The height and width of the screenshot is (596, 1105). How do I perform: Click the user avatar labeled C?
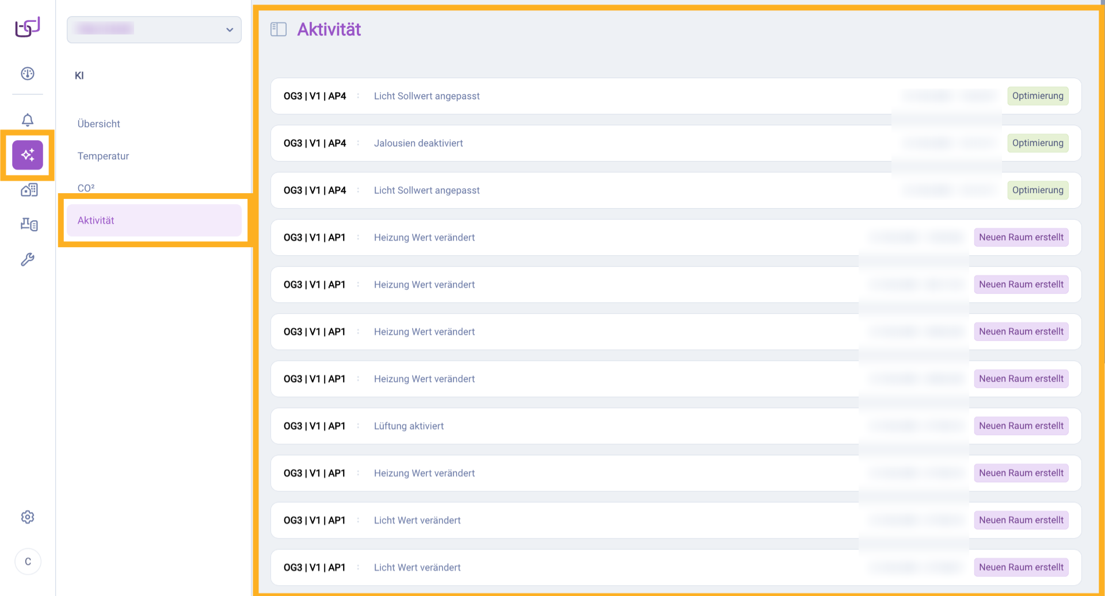[x=28, y=562]
